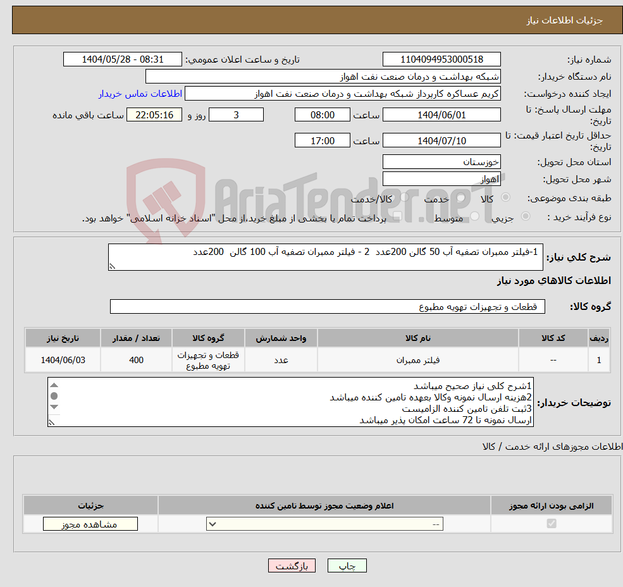Click the announcement date field 1404/05/28
This screenshot has height=587, width=623.
(x=122, y=59)
